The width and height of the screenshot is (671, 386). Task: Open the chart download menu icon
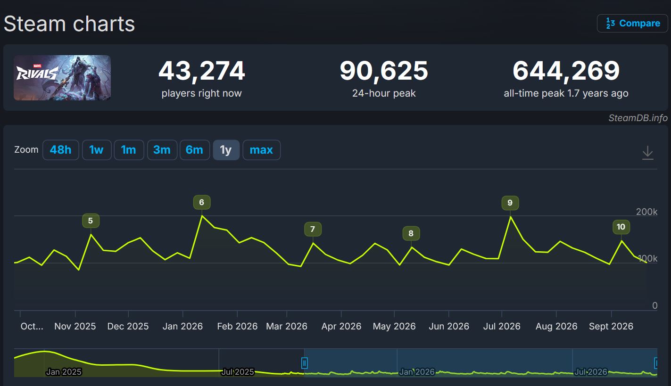click(647, 153)
